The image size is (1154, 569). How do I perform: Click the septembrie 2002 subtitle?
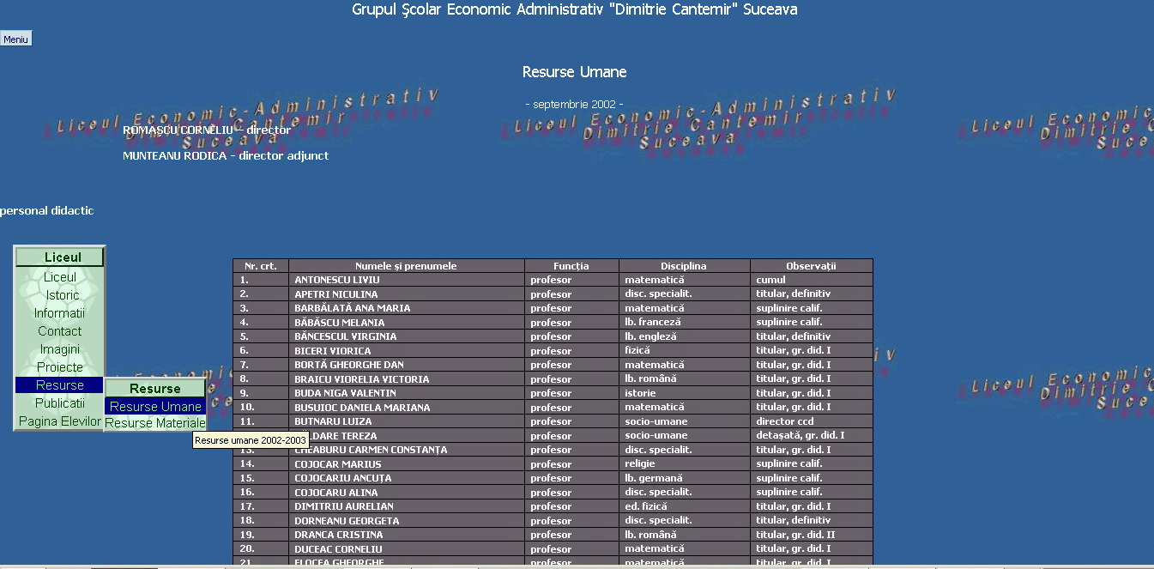tap(574, 104)
